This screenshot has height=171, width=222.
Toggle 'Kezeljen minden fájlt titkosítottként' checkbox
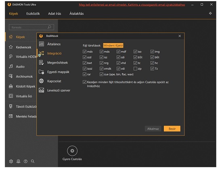(x=84, y=82)
